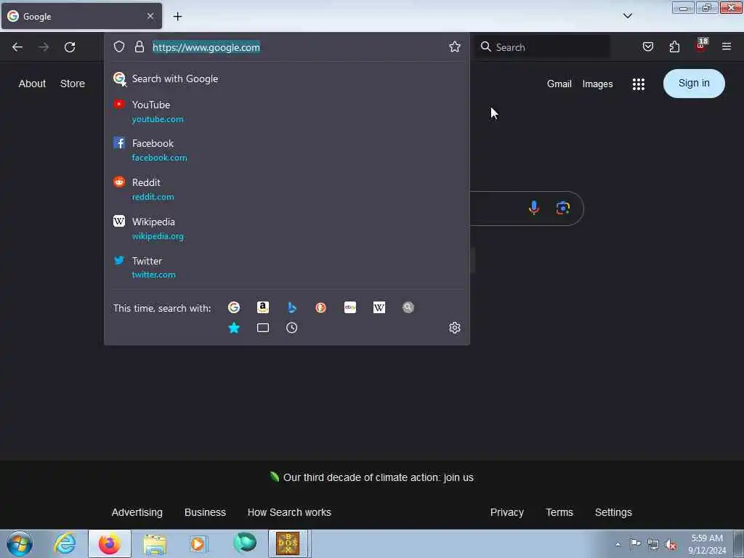744x558 pixels.
Task: Search this time with Bing icon
Action: (292, 307)
